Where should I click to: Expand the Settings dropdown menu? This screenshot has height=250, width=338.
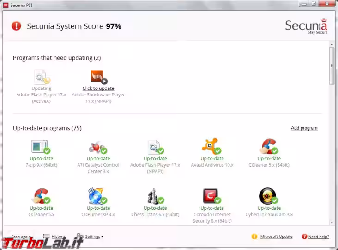coord(94,237)
